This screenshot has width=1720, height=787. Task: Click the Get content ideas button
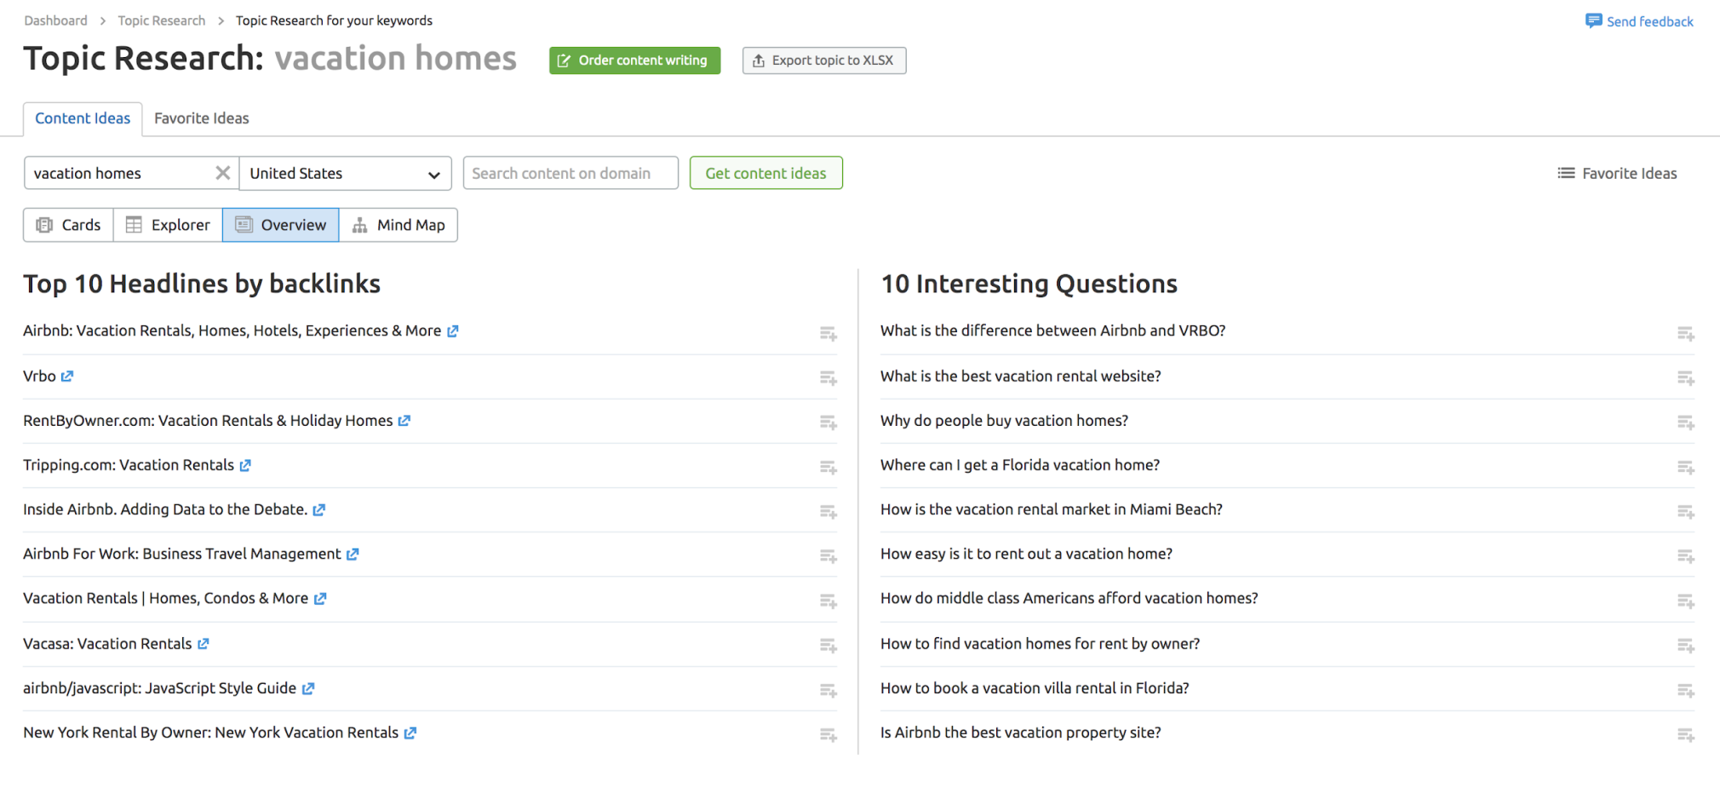765,173
